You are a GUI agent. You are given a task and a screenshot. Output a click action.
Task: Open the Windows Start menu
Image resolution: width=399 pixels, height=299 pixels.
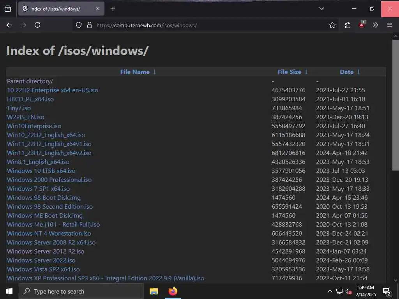tap(9, 291)
